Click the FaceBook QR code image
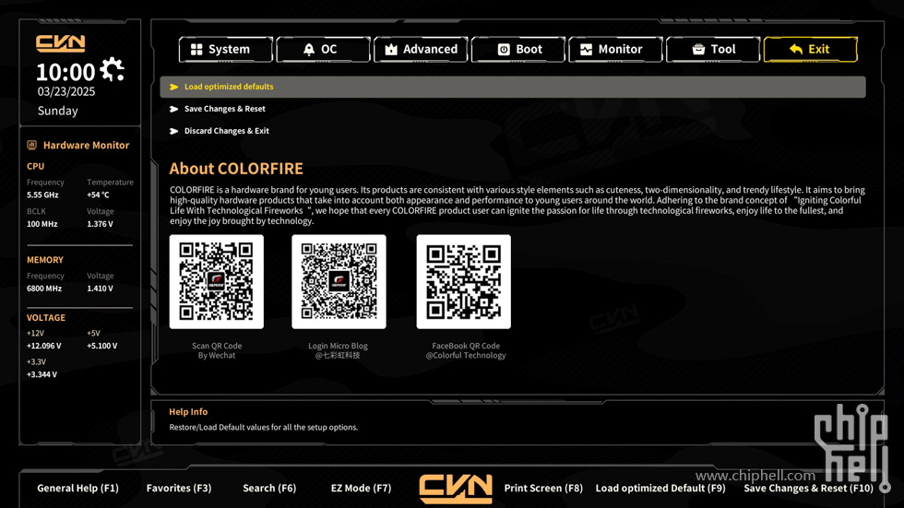This screenshot has height=508, width=904. click(463, 281)
